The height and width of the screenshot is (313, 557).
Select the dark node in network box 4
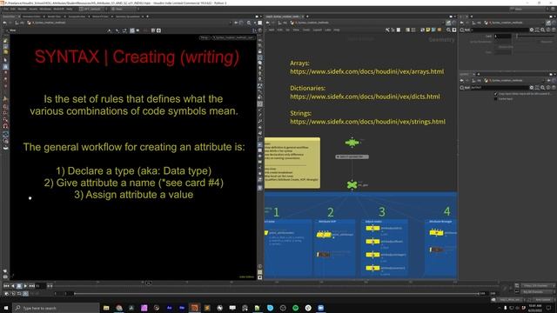pyautogui.click(x=436, y=250)
